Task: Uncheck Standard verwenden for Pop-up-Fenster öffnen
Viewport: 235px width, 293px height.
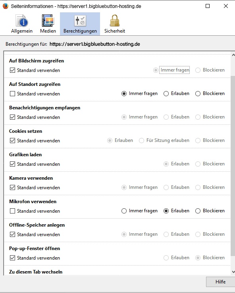Action: tap(12, 258)
